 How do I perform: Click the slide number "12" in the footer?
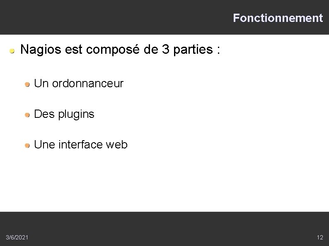coord(319,237)
